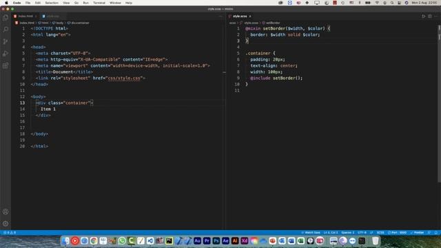The image size is (441, 248).
Task: Open the File menu
Action: click(x=28, y=3)
